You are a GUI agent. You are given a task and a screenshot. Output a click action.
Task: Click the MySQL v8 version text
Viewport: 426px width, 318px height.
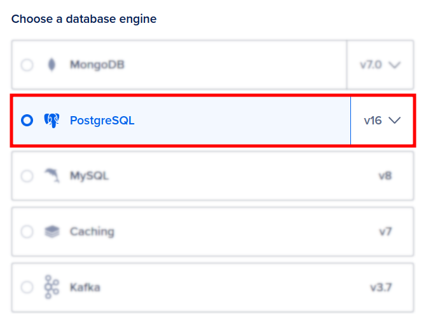(385, 176)
